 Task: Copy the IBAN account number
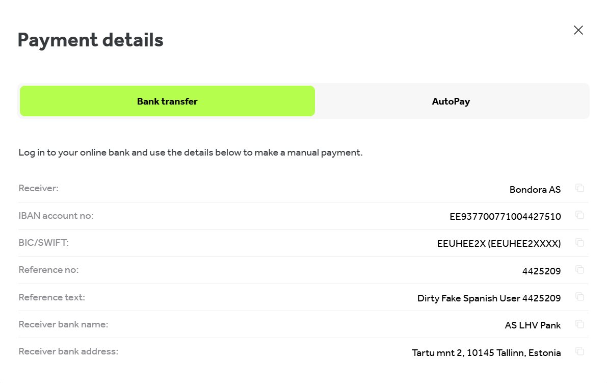tap(579, 215)
